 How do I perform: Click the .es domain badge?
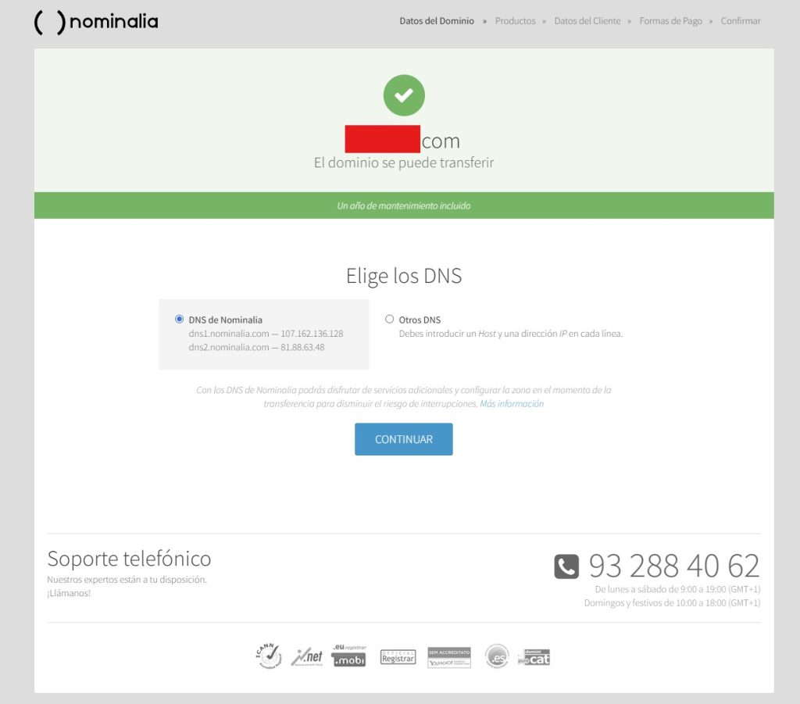tap(496, 656)
